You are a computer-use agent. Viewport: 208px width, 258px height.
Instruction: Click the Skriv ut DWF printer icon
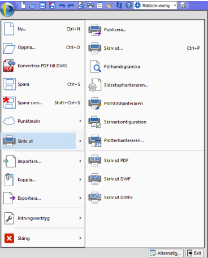[95, 179]
